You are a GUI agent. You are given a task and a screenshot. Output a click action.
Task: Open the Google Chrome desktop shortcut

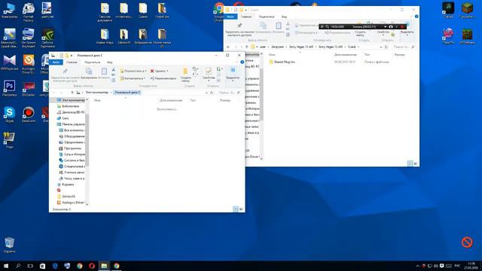(219, 12)
